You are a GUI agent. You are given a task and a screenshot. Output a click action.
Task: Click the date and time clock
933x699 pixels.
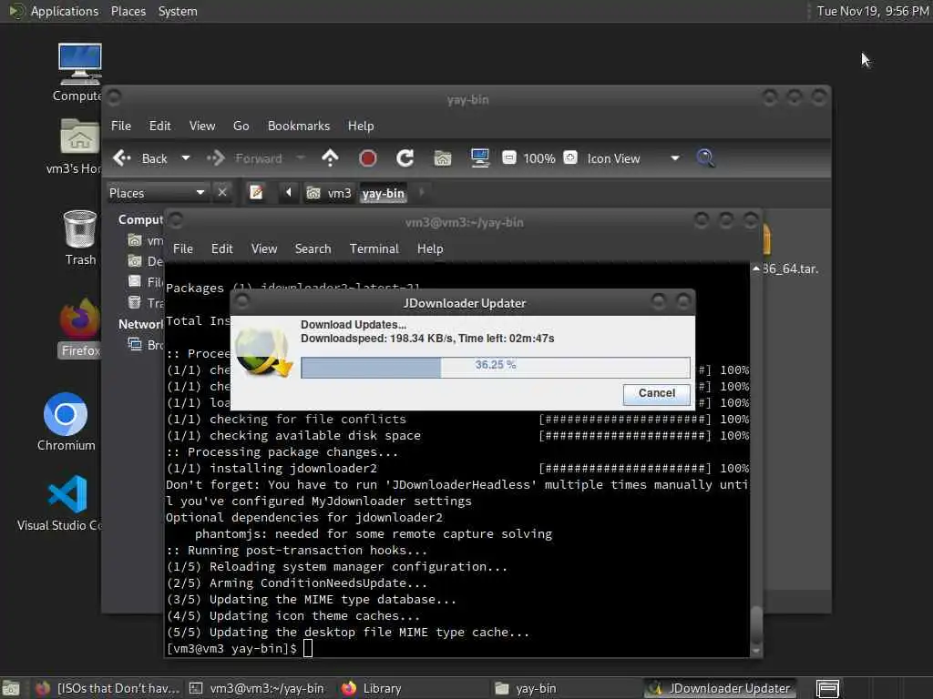coord(872,11)
